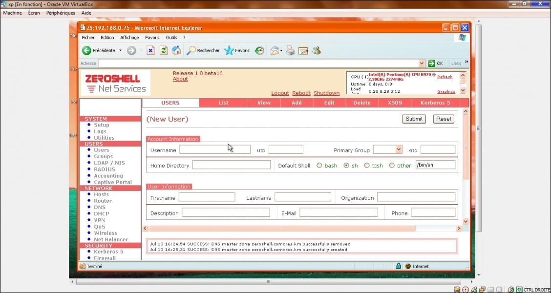Click the Print icon in toolbar
This screenshot has width=551, height=293.
pyautogui.click(x=290, y=51)
